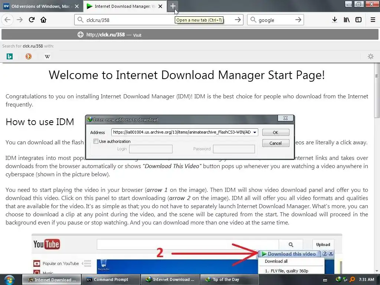Open a new tab with plus button
The height and width of the screenshot is (285, 380).
pos(173,6)
